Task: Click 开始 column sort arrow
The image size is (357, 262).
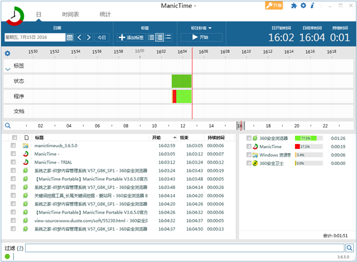Action: point(174,138)
